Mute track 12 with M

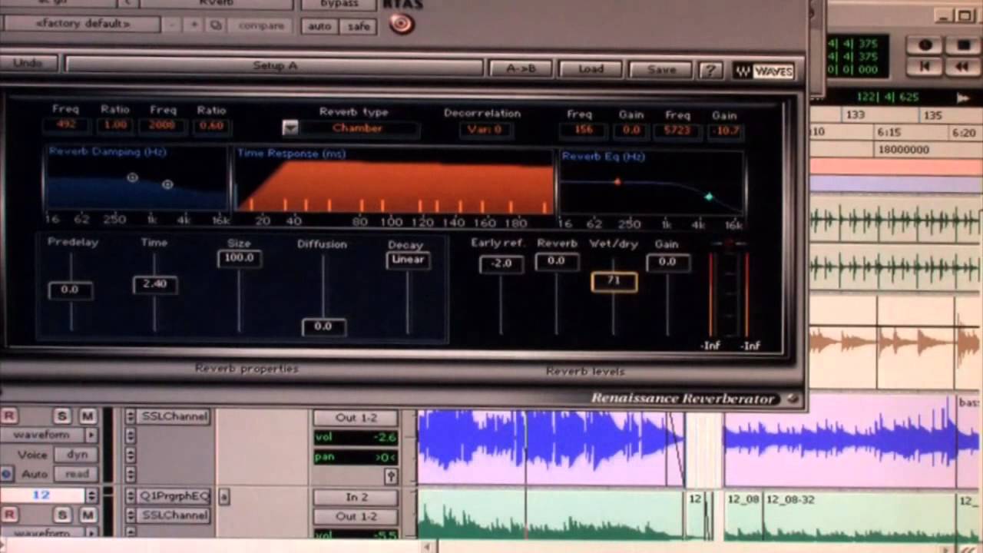[88, 515]
